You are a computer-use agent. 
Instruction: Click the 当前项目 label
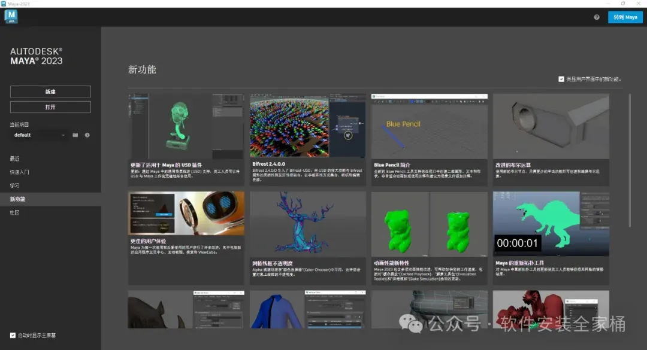point(19,124)
